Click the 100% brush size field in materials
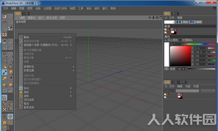This screenshot has height=131, width=218. coord(170,91)
